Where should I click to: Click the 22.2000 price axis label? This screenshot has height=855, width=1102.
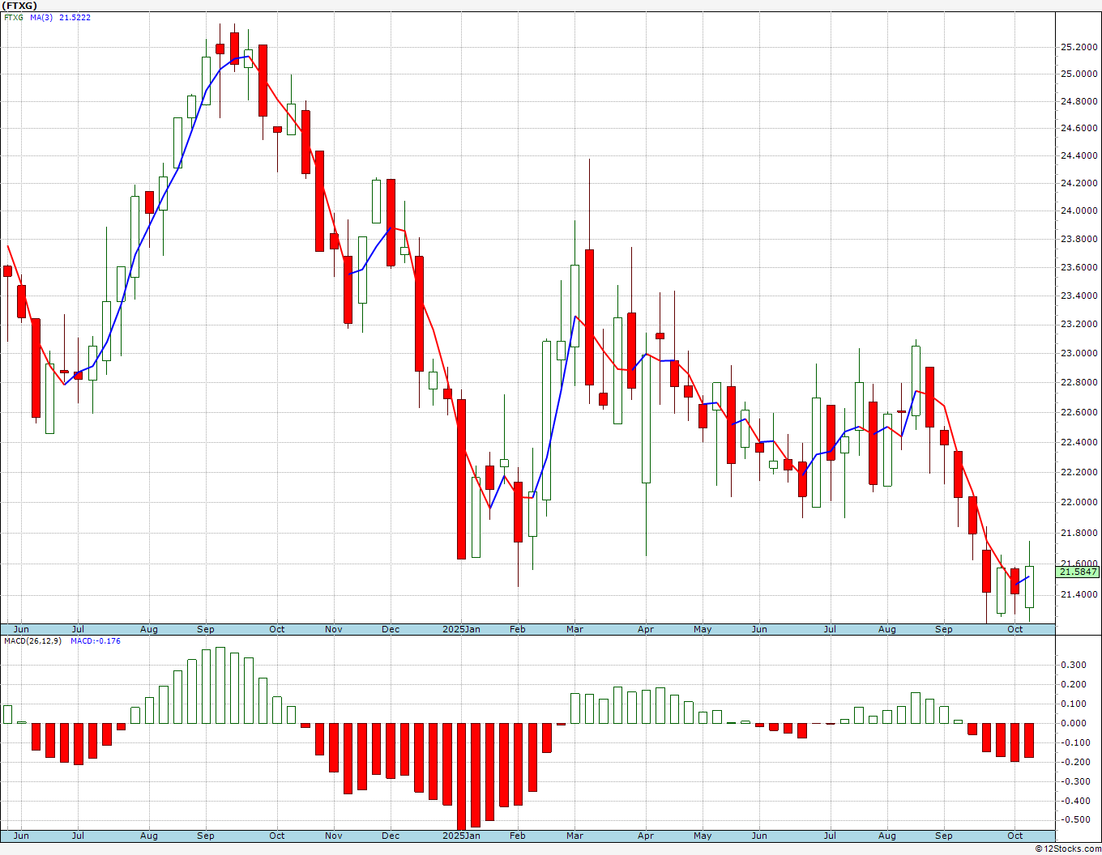1079,473
